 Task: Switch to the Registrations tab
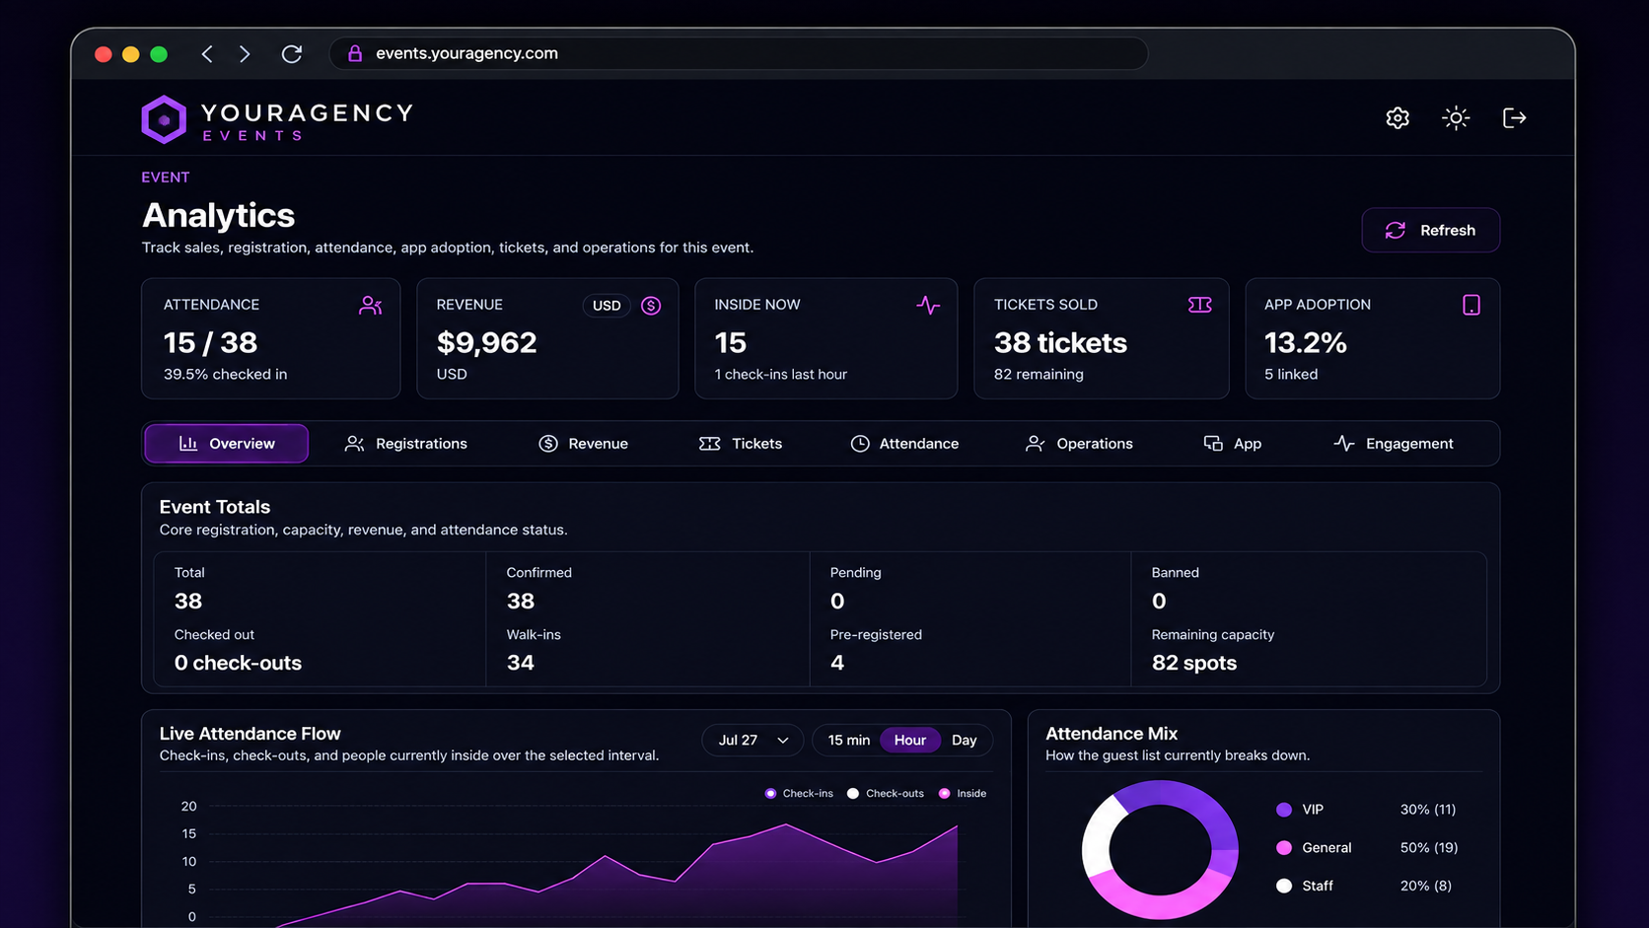point(405,444)
